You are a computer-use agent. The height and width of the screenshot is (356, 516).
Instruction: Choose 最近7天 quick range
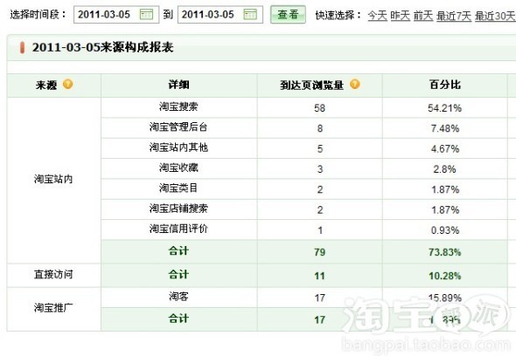click(454, 16)
